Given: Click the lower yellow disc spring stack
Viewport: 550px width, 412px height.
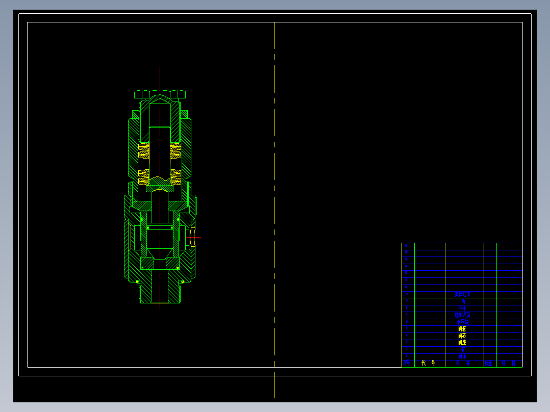Looking at the screenshot, I should click(x=160, y=177).
